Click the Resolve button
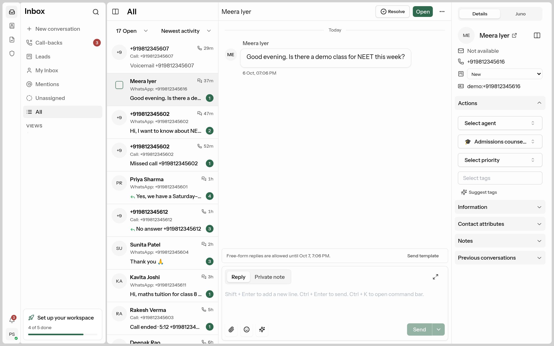Image resolution: width=554 pixels, height=346 pixels. tap(392, 12)
